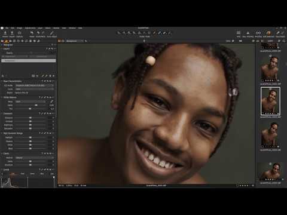Click the star rating below the viewer
Viewport: 287px width, 215px height.
[245, 186]
